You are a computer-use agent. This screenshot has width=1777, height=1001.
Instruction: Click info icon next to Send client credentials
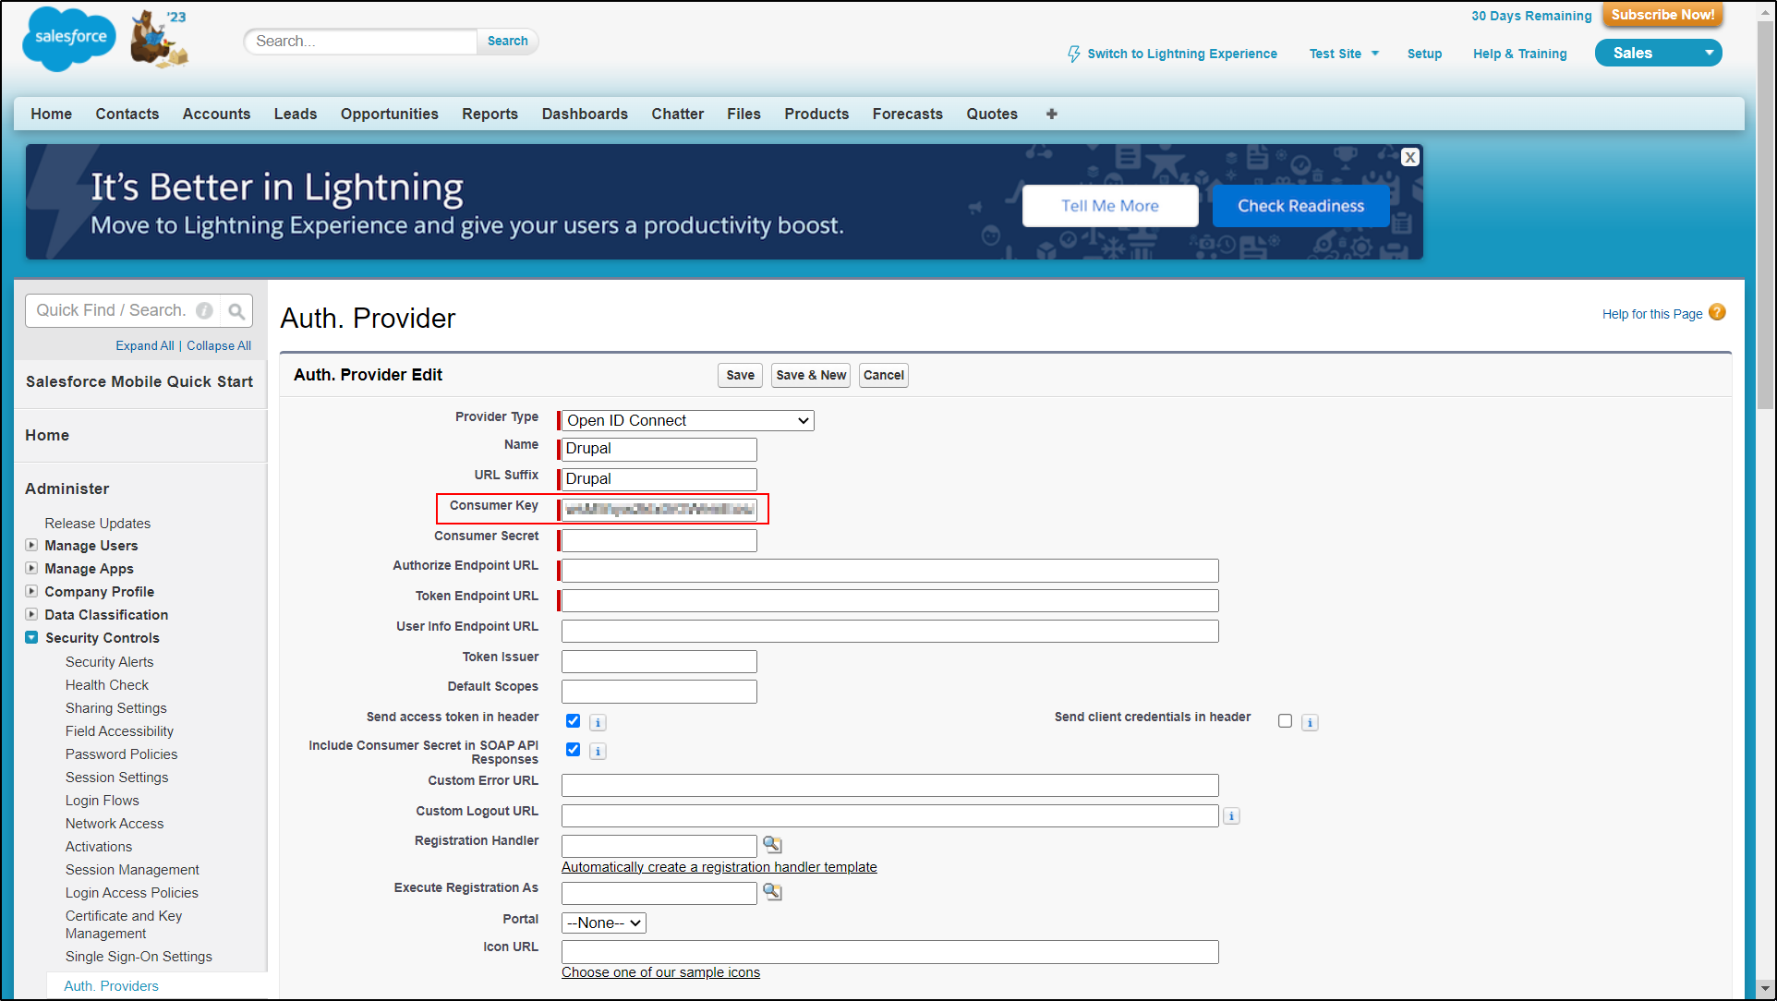pyautogui.click(x=1310, y=723)
